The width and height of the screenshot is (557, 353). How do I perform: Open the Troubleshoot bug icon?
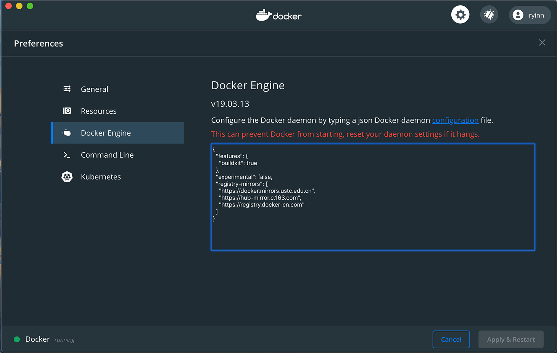[x=489, y=14]
